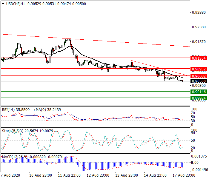Viewport: 209px width, 179px height.
Task: Select the 17 Aug 23:00 time marker
Action: (x=184, y=175)
